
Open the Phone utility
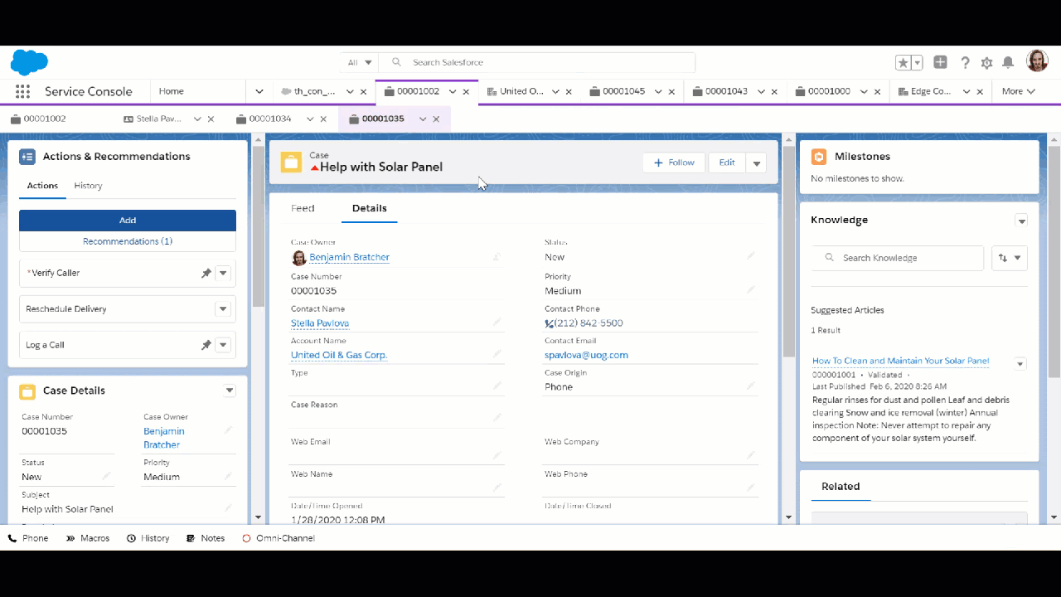pos(28,537)
